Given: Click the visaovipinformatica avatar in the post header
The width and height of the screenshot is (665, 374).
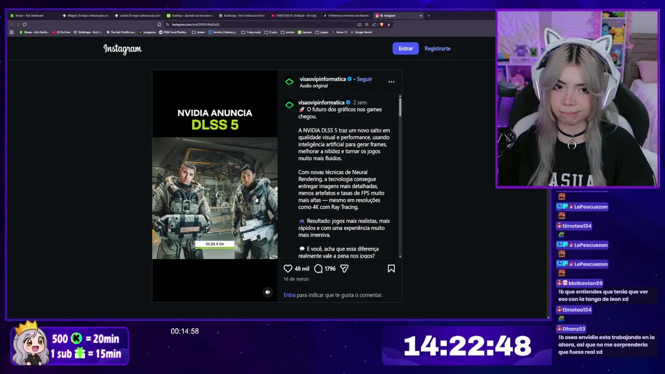Looking at the screenshot, I should 289,82.
